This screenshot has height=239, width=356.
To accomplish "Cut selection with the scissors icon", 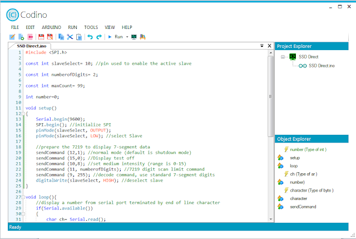I will point(70,37).
